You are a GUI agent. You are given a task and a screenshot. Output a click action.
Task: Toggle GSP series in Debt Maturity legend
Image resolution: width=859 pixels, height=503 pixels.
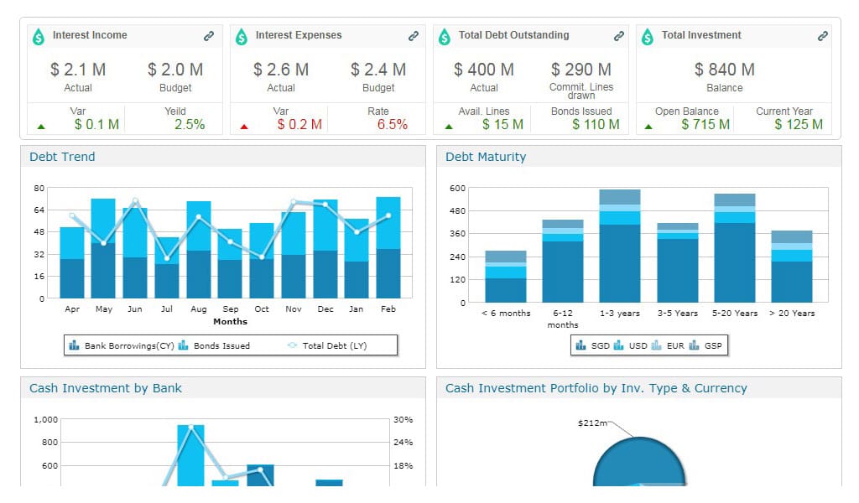point(705,345)
